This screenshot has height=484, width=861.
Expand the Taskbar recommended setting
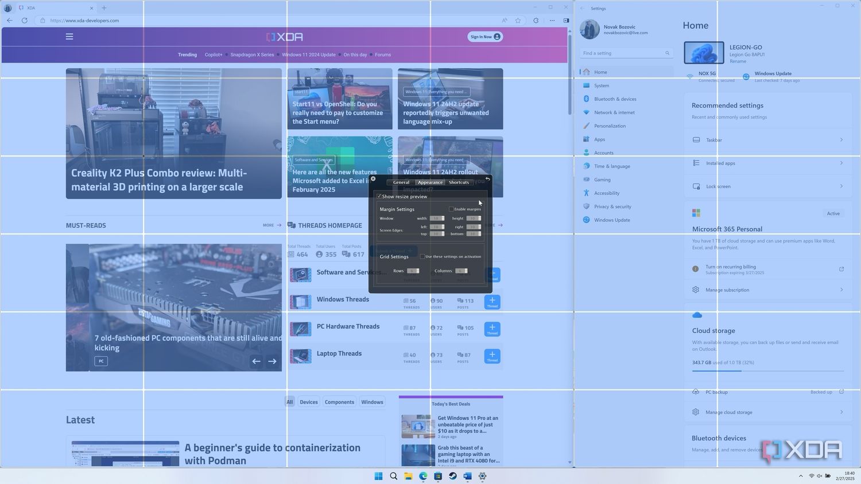click(x=768, y=140)
